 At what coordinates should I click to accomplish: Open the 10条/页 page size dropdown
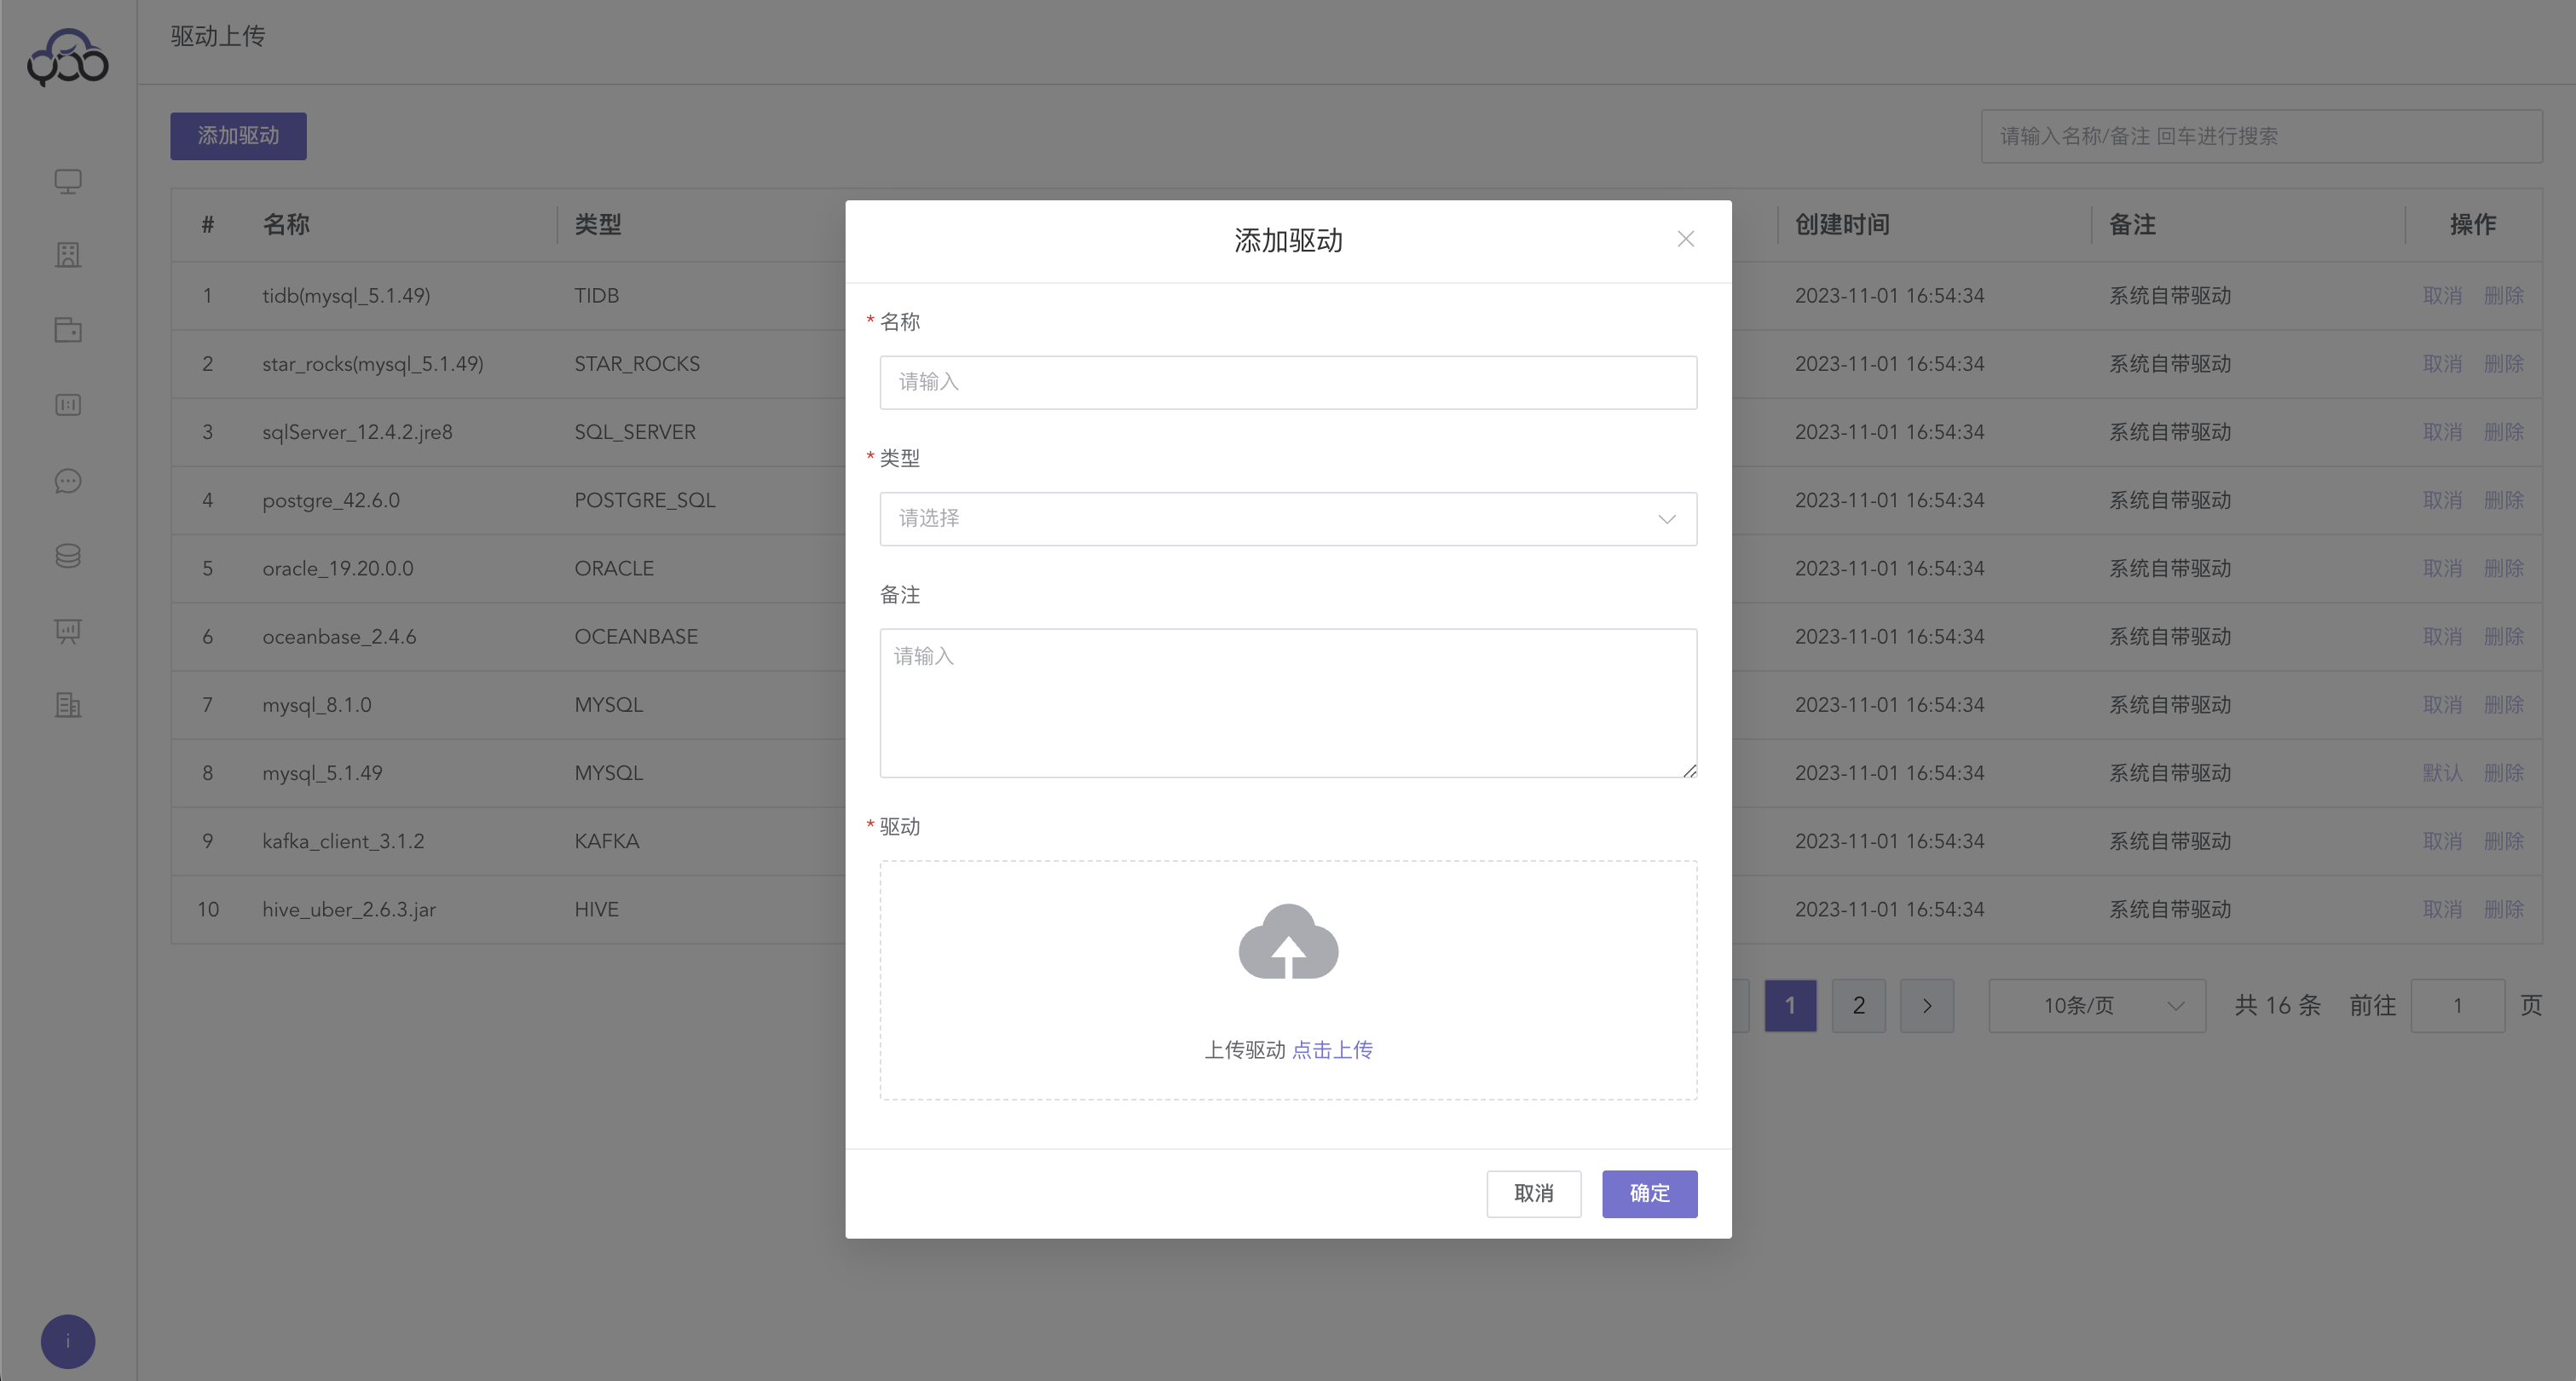(2097, 1005)
